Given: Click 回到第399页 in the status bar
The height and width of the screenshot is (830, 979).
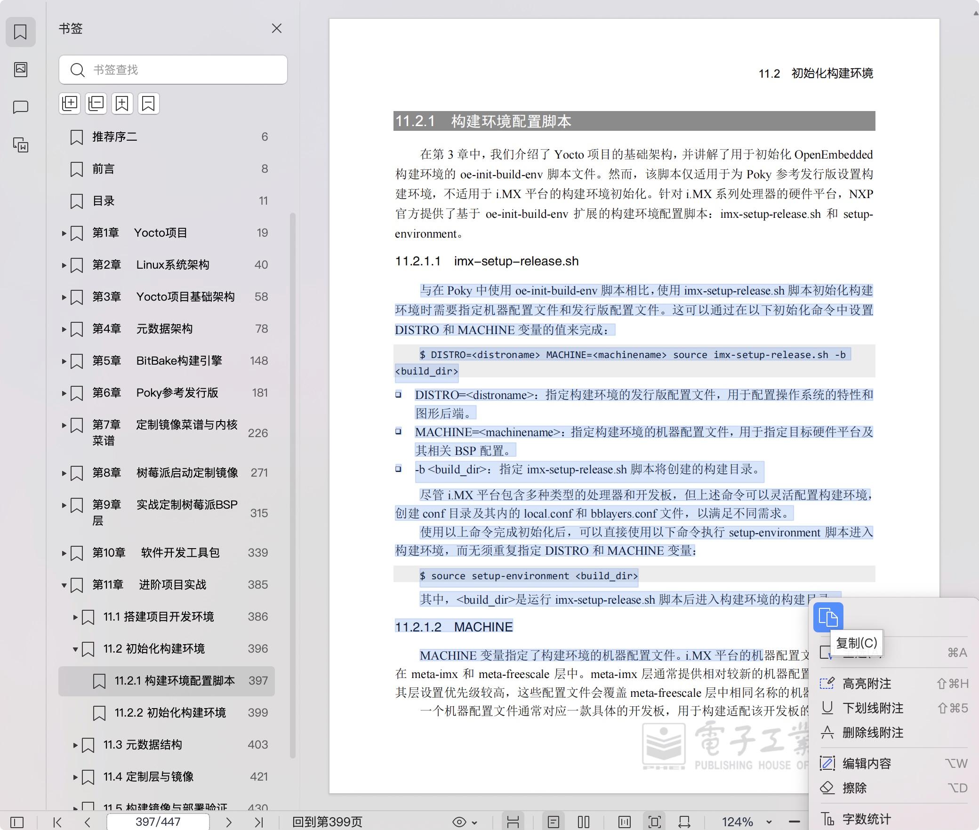Looking at the screenshot, I should pos(327,822).
